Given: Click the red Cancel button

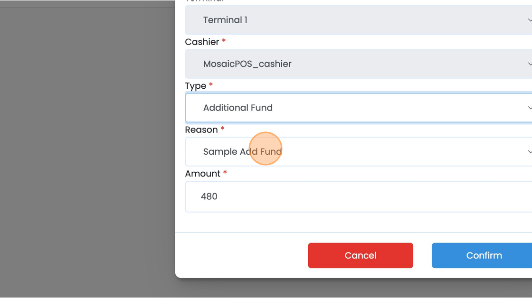Looking at the screenshot, I should click(361, 255).
